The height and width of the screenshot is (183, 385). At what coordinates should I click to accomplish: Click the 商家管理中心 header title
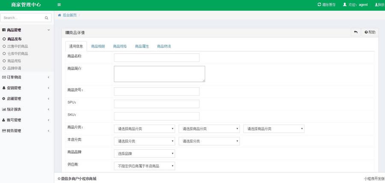(26, 5)
